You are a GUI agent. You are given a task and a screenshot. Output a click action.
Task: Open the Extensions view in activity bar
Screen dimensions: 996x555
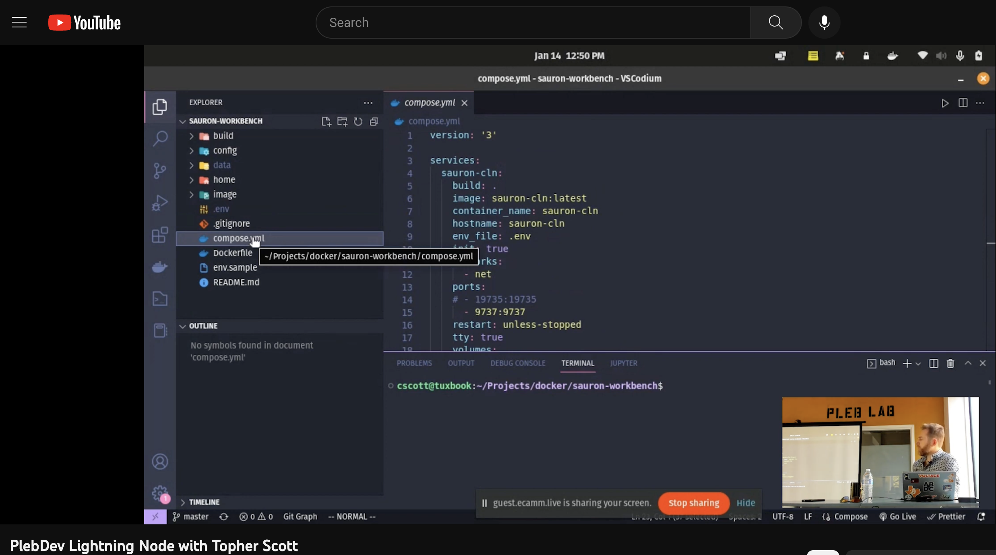tap(160, 235)
